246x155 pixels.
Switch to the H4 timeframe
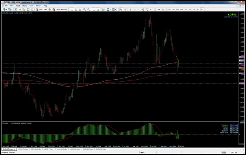190,9
